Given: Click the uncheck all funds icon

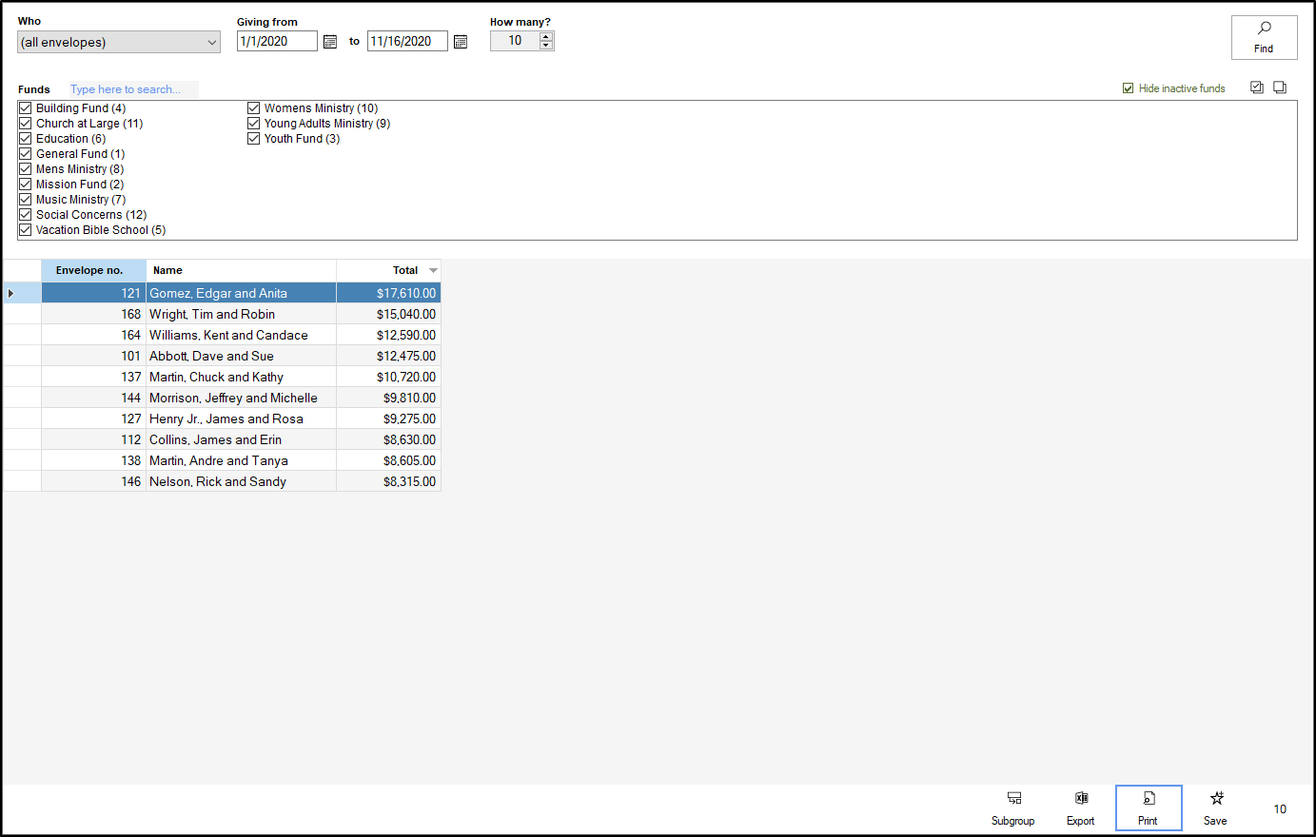Looking at the screenshot, I should 1280,88.
